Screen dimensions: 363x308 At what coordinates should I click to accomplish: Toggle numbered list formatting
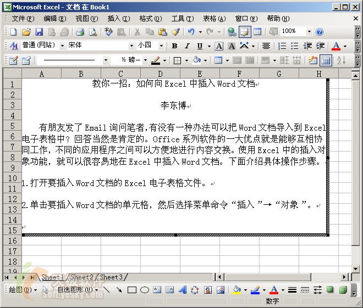282,46
